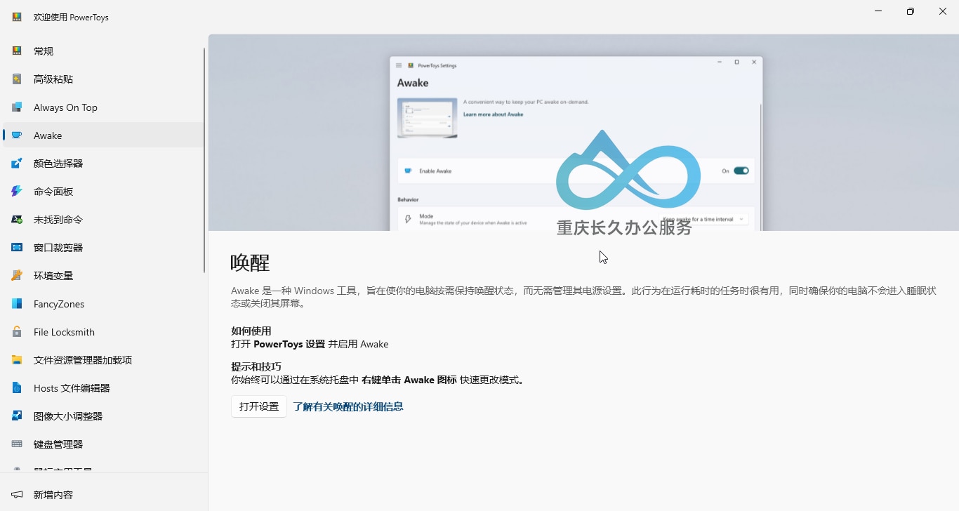Viewport: 959px width, 511px height.
Task: Select the Hosts 文件编辑器 icon
Action: coord(17,388)
